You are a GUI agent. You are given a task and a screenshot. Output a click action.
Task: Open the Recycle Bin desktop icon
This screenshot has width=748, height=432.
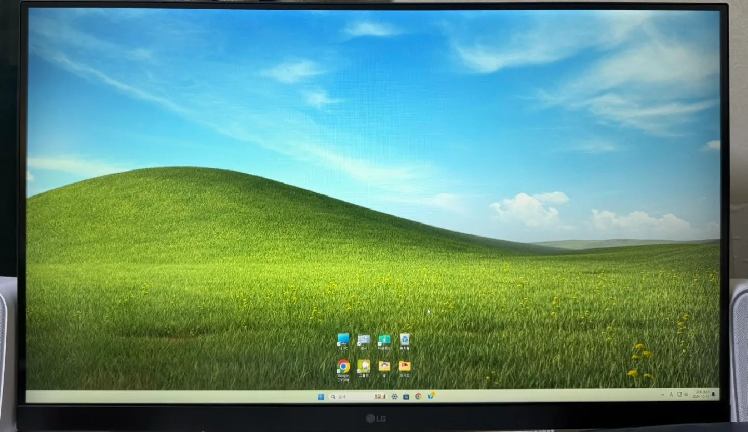tap(405, 341)
